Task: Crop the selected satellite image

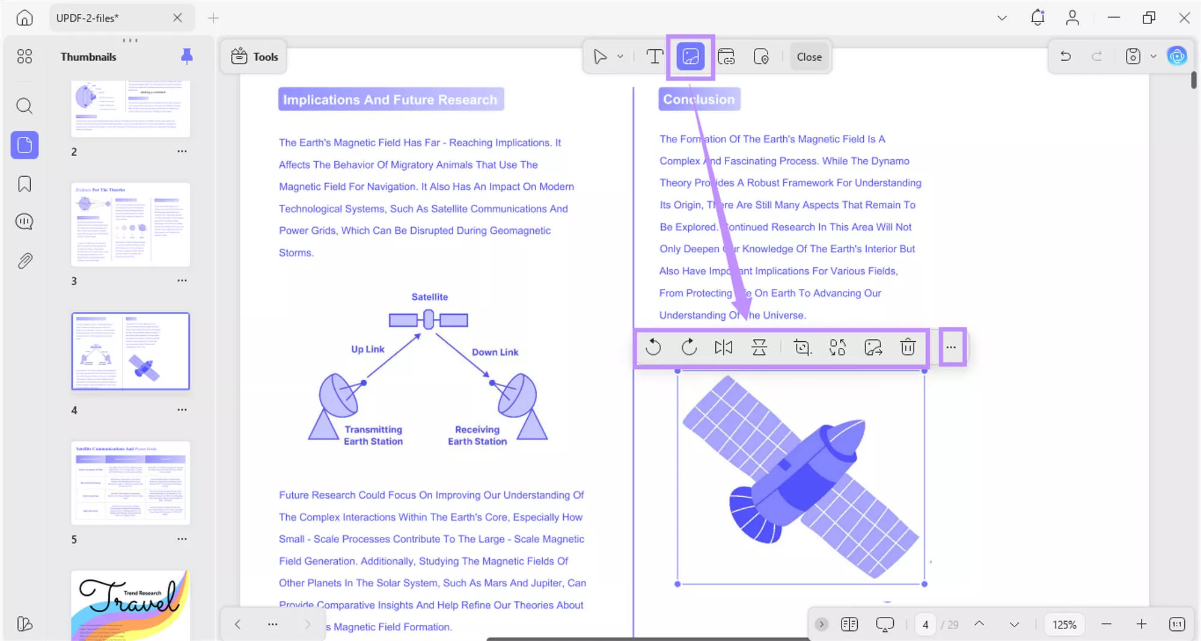Action: pos(802,347)
